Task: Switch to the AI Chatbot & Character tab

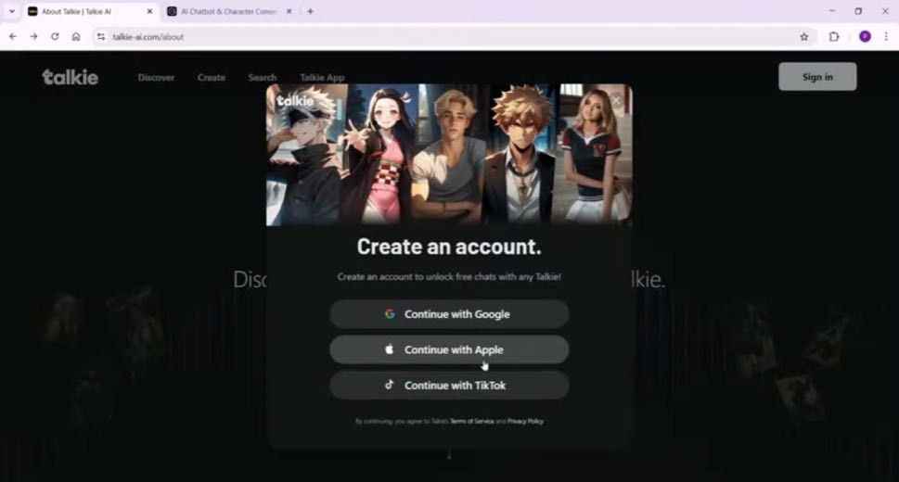Action: (x=229, y=11)
